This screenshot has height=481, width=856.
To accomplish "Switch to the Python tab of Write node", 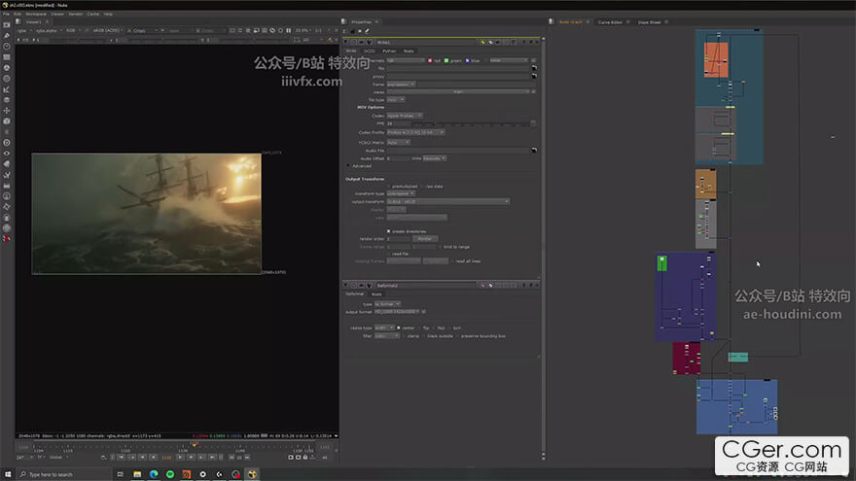I will point(389,51).
